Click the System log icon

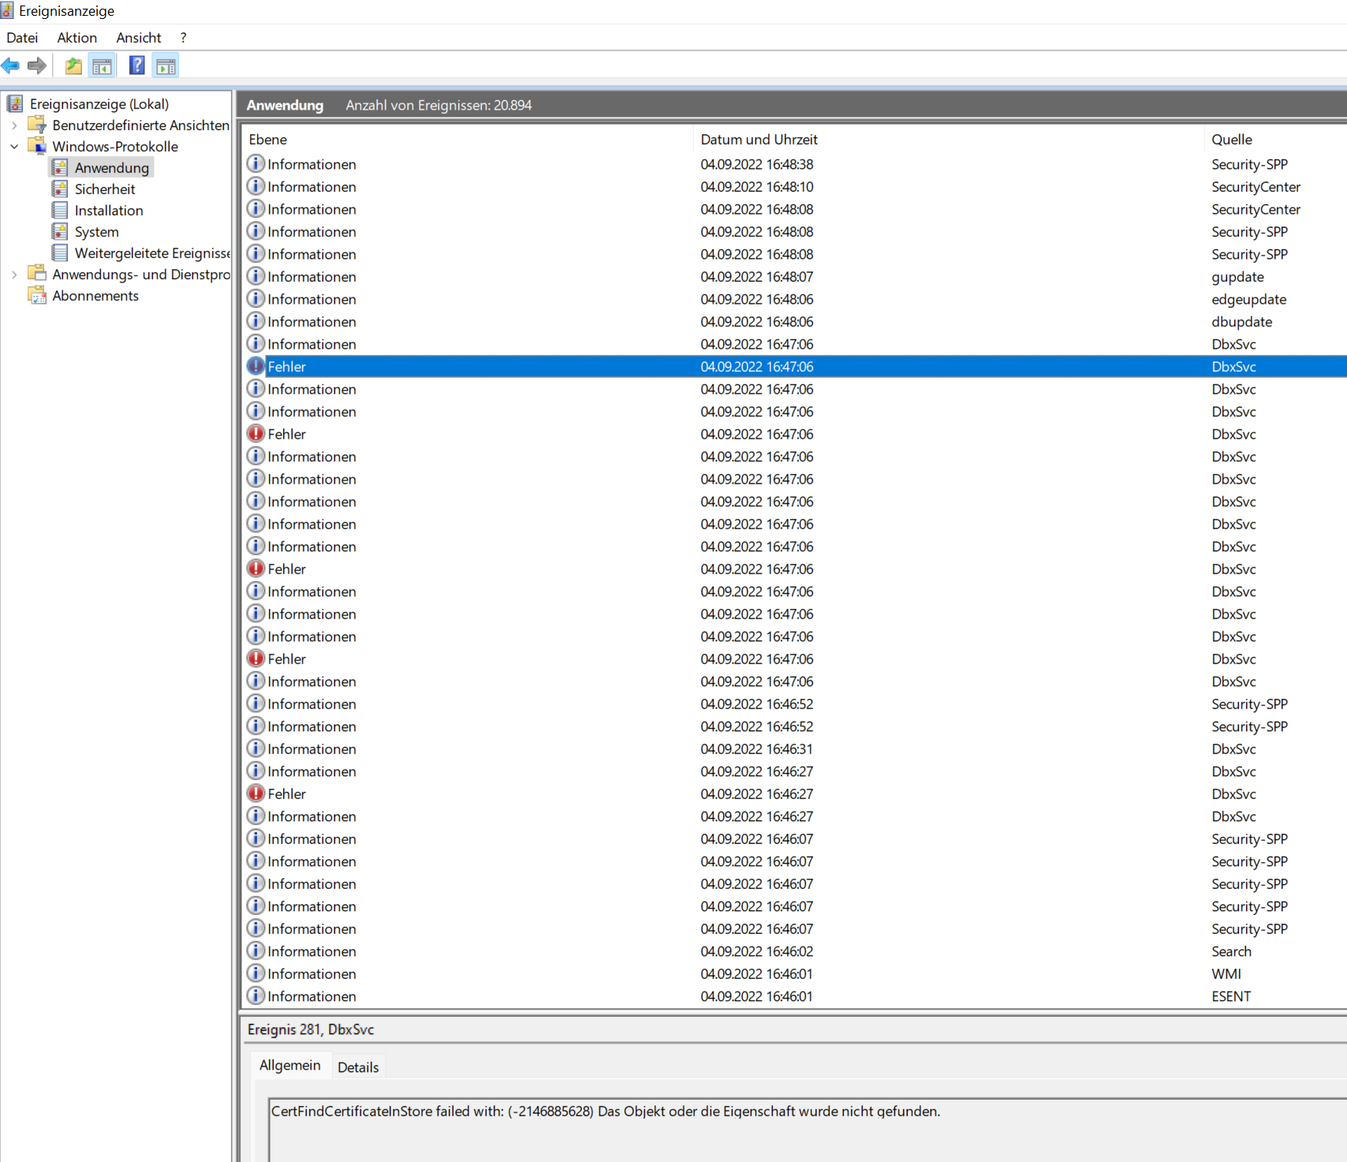click(x=60, y=231)
